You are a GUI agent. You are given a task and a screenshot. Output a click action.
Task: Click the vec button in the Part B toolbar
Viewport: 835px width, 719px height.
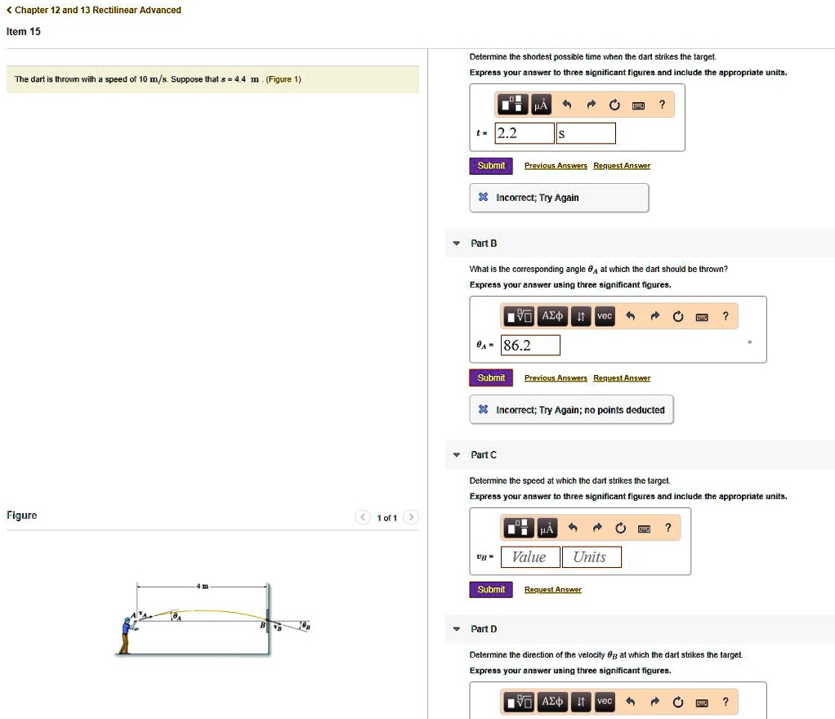tap(604, 316)
